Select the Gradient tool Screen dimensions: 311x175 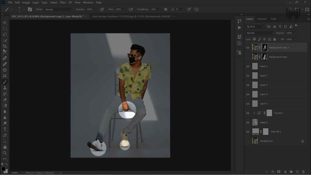click(x=5, y=105)
